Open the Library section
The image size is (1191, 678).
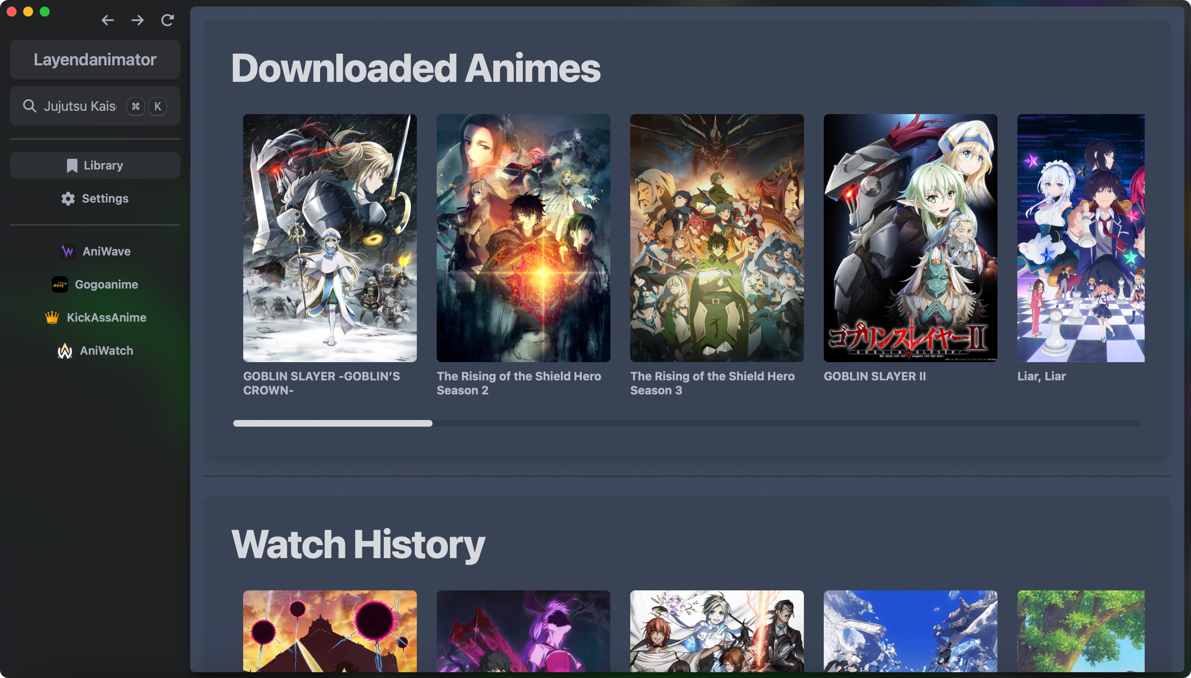(95, 165)
